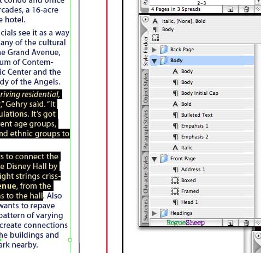Click the Back Page folder icon
Image resolution: width=261 pixels, height=253 pixels.
click(164, 50)
